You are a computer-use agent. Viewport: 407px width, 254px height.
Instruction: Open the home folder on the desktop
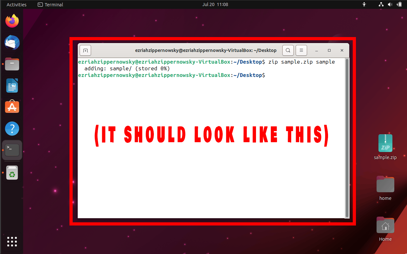(385, 184)
